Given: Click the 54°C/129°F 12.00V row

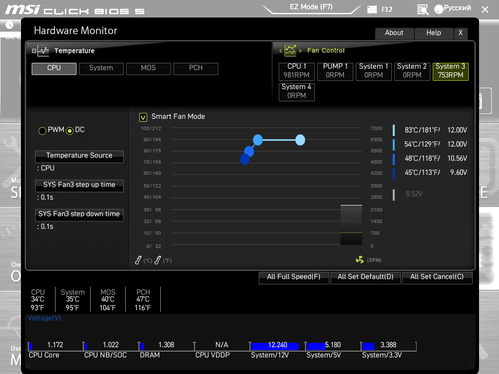Looking at the screenshot, I should tap(430, 144).
